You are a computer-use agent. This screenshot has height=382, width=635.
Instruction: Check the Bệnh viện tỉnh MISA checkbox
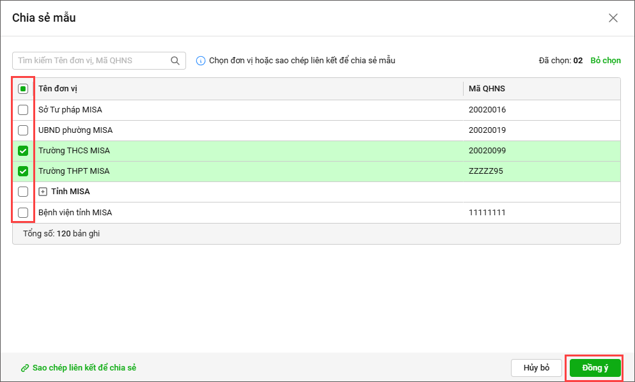pos(23,212)
